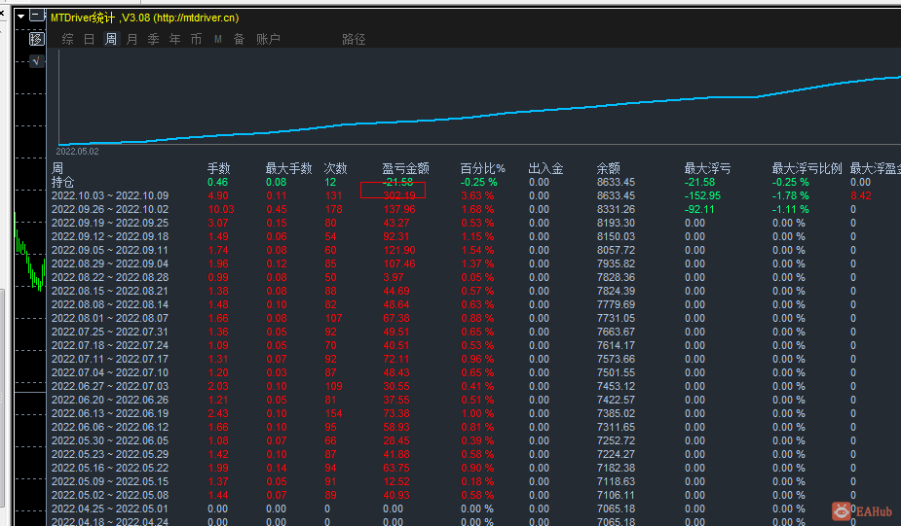Select row 2022.09.05 ~ 2022.09.11

coord(110,250)
